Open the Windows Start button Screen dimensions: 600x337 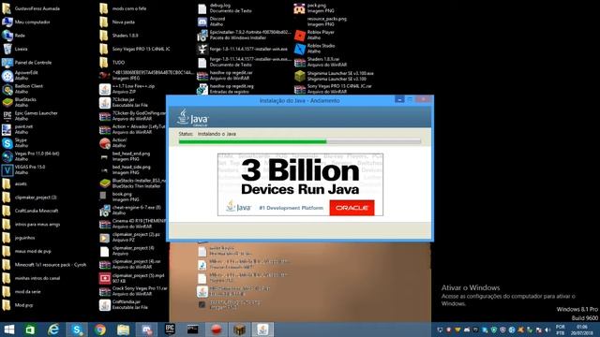pos(8,330)
